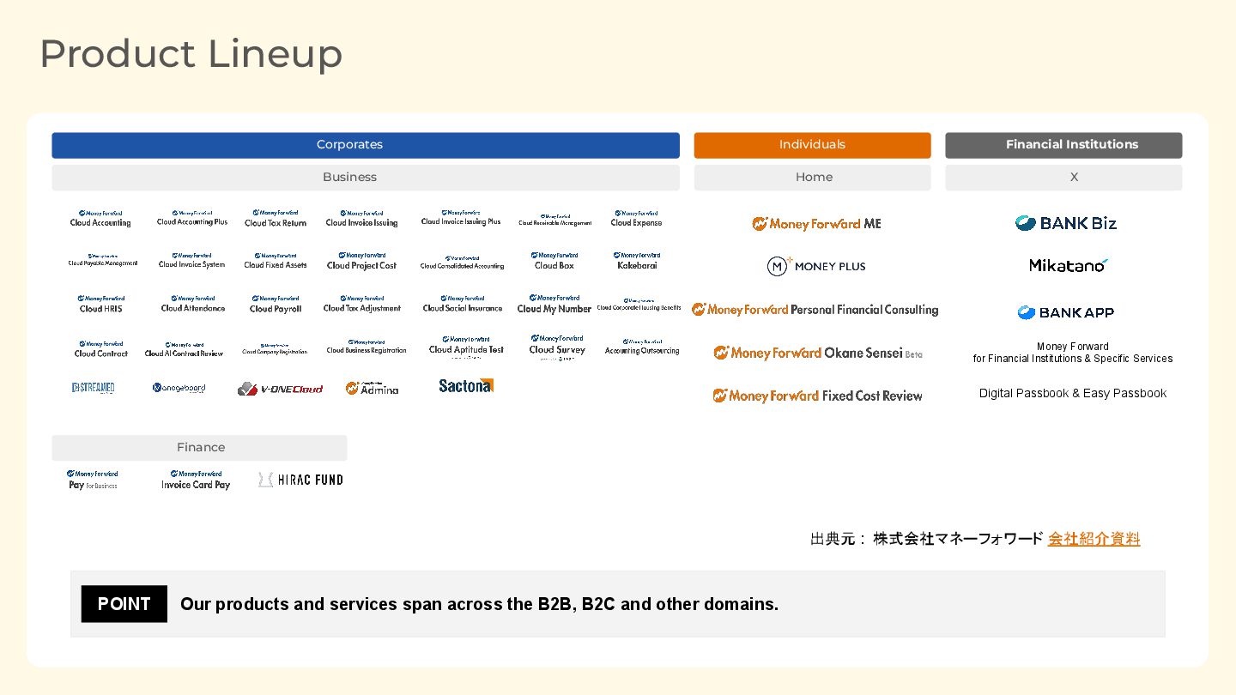Select the Cloud Tax Return logo
Screen dimensions: 1236x695
point(276,218)
